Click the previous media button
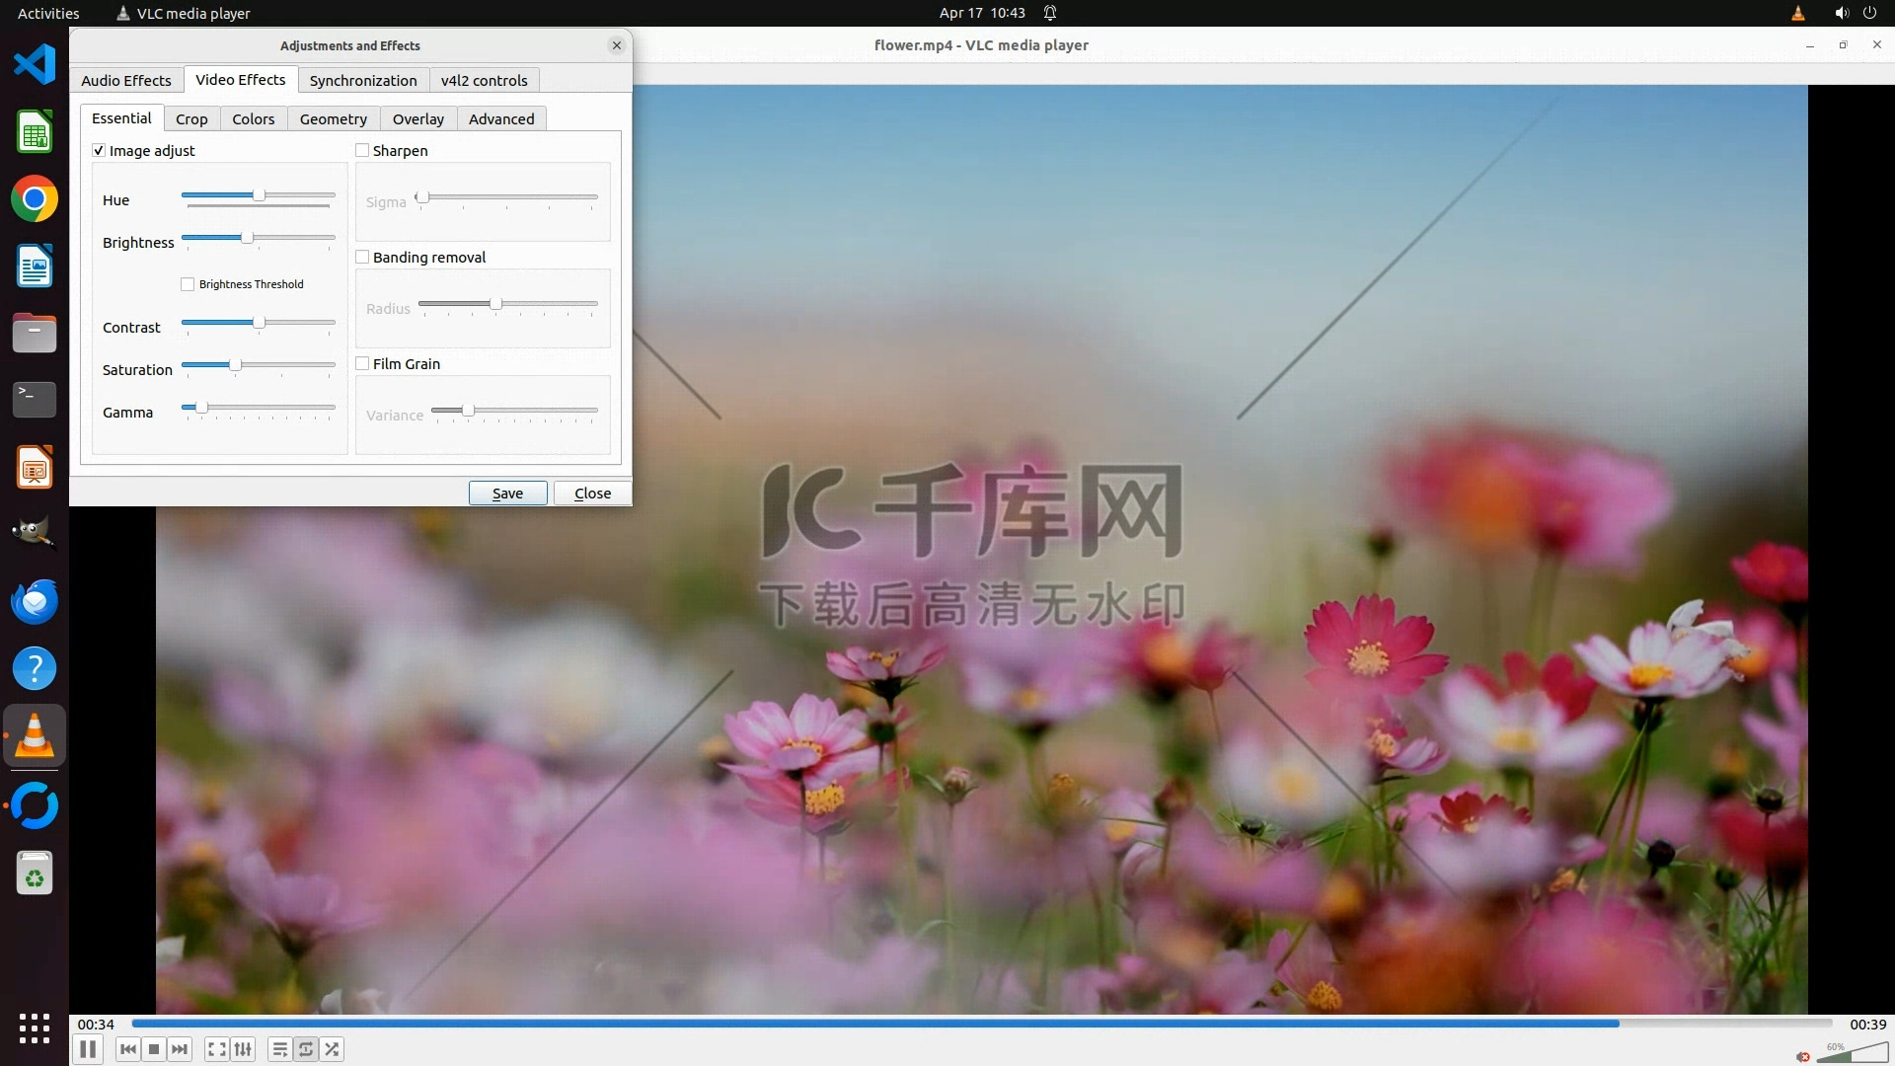1895x1066 pixels. click(127, 1049)
